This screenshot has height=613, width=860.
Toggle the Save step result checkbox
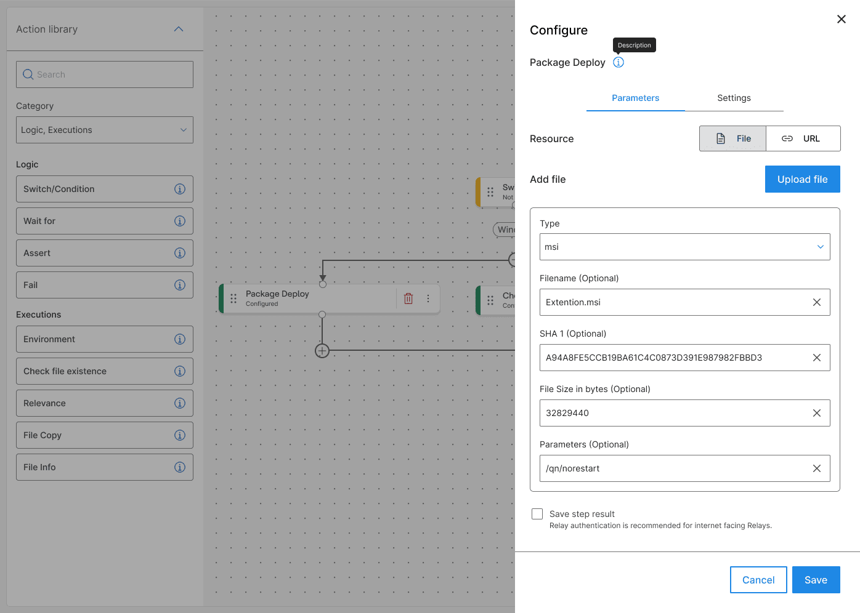pyautogui.click(x=537, y=514)
